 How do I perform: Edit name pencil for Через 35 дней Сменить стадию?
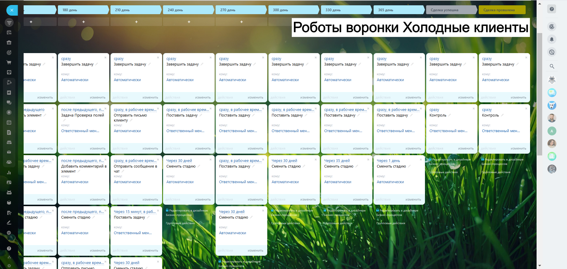(x=356, y=166)
